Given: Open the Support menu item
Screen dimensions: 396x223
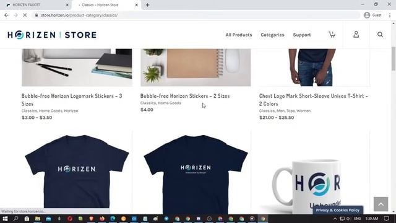Looking at the screenshot, I should (x=302, y=35).
